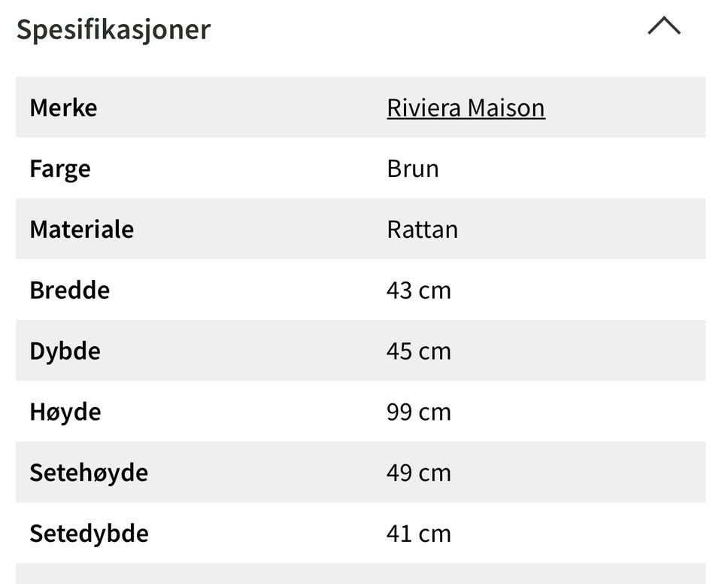Click the Spesifikasjoner heading text
Image resolution: width=722 pixels, height=584 pixels.
tap(114, 29)
